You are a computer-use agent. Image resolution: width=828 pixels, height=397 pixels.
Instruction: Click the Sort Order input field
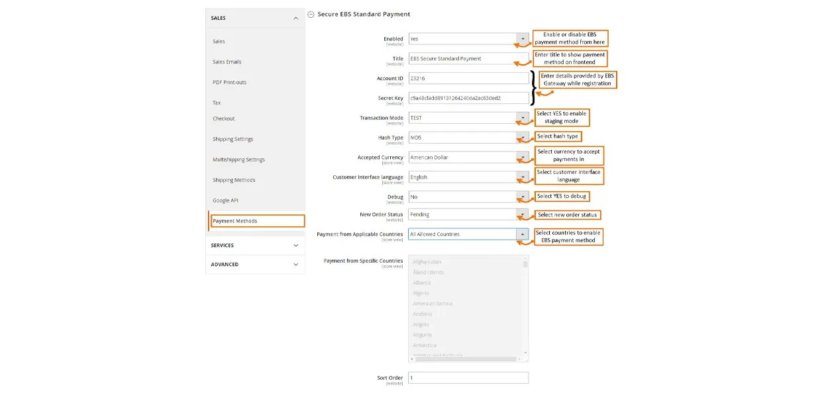(x=468, y=378)
